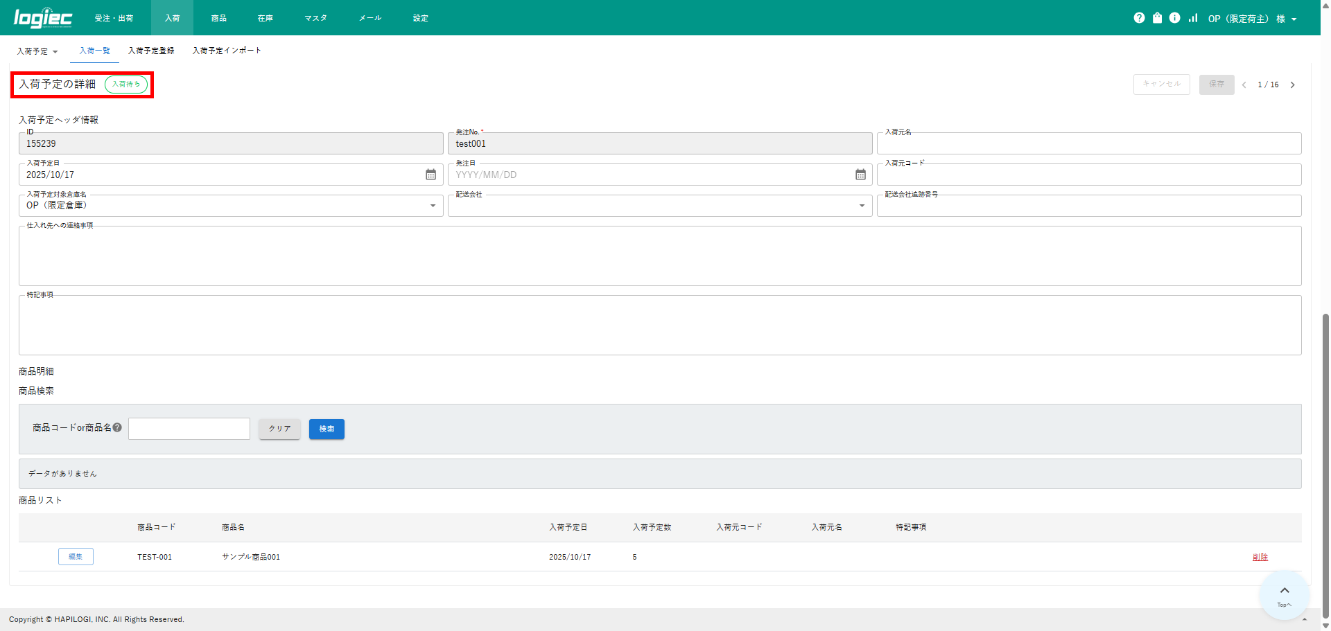The width and height of the screenshot is (1331, 631).
Task: Click help icon beside 商品コードor商品名
Action: (117, 427)
